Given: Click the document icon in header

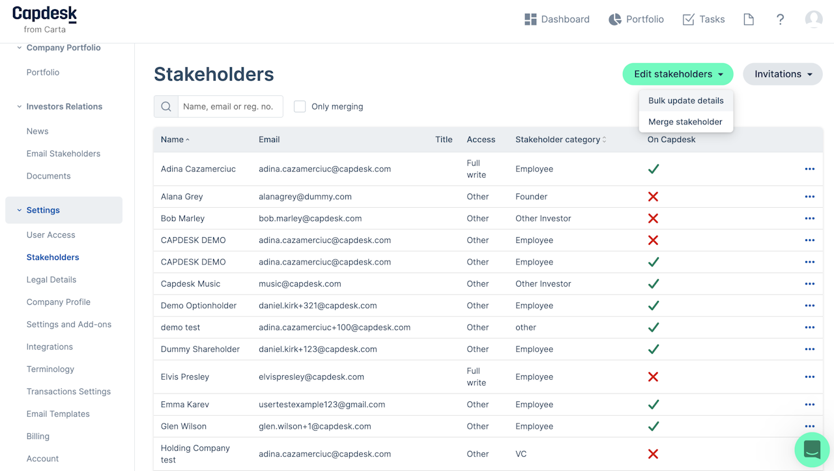Looking at the screenshot, I should point(749,20).
